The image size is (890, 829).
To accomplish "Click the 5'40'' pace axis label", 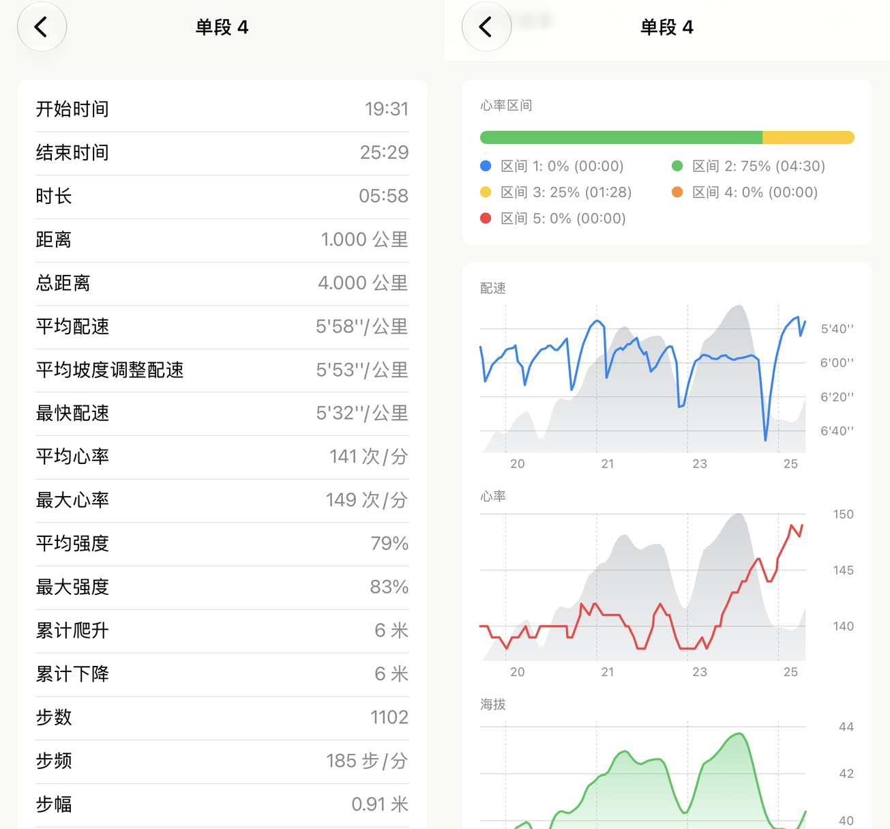I will tap(837, 329).
